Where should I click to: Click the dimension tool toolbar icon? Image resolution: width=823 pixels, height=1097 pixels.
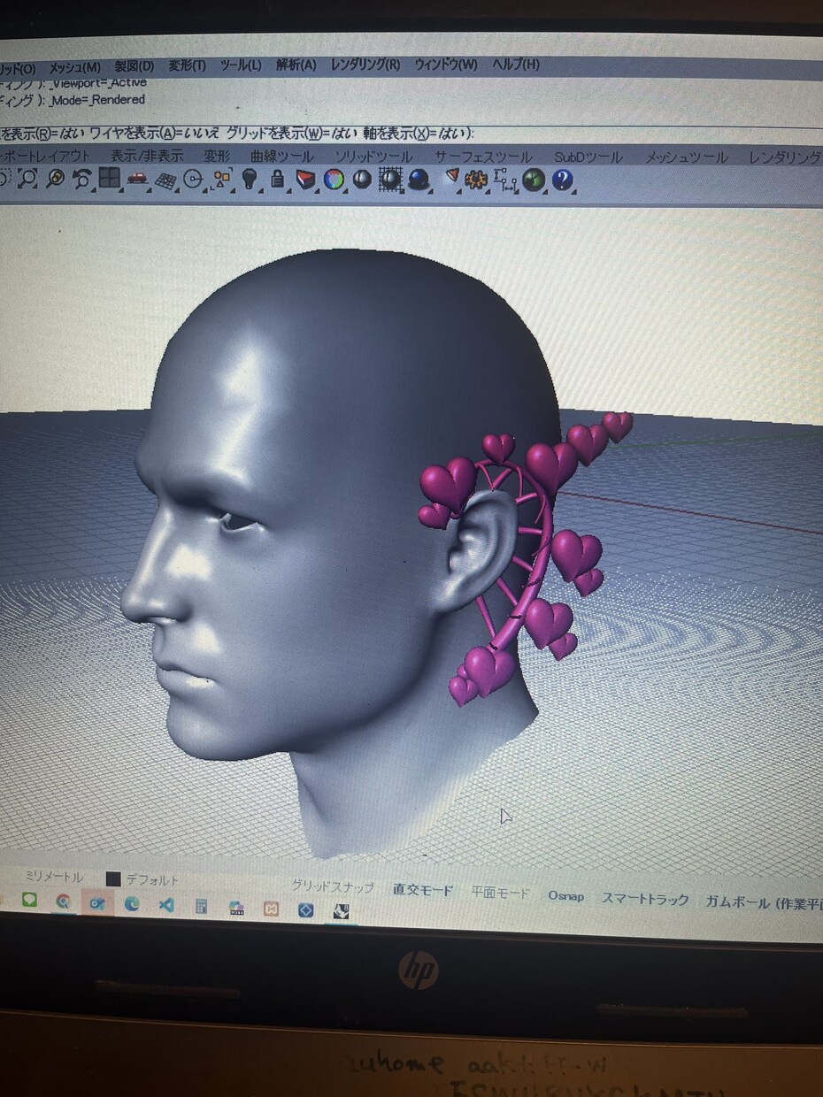point(504,180)
